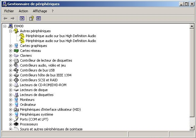Screen dimensions: 196x138
Task: Click the Forward arrow toolbar button
Action: [x=13, y=18]
